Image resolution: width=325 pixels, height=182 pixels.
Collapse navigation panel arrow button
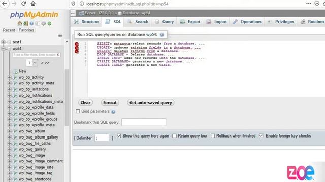click(x=73, y=14)
